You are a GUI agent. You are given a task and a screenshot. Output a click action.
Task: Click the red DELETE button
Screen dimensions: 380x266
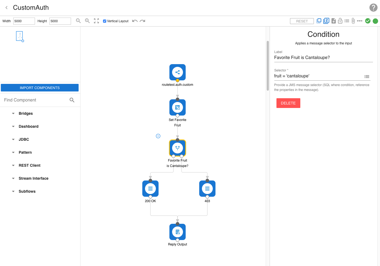288,103
